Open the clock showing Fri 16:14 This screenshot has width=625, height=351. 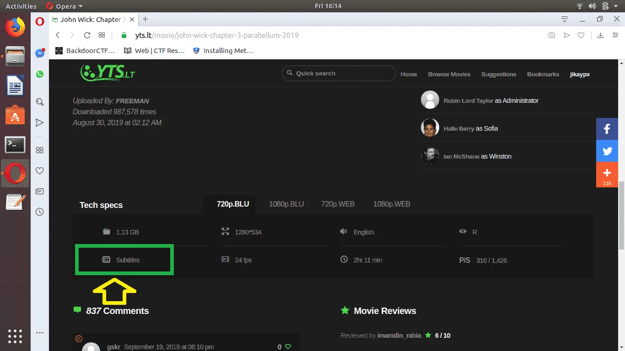[x=328, y=6]
